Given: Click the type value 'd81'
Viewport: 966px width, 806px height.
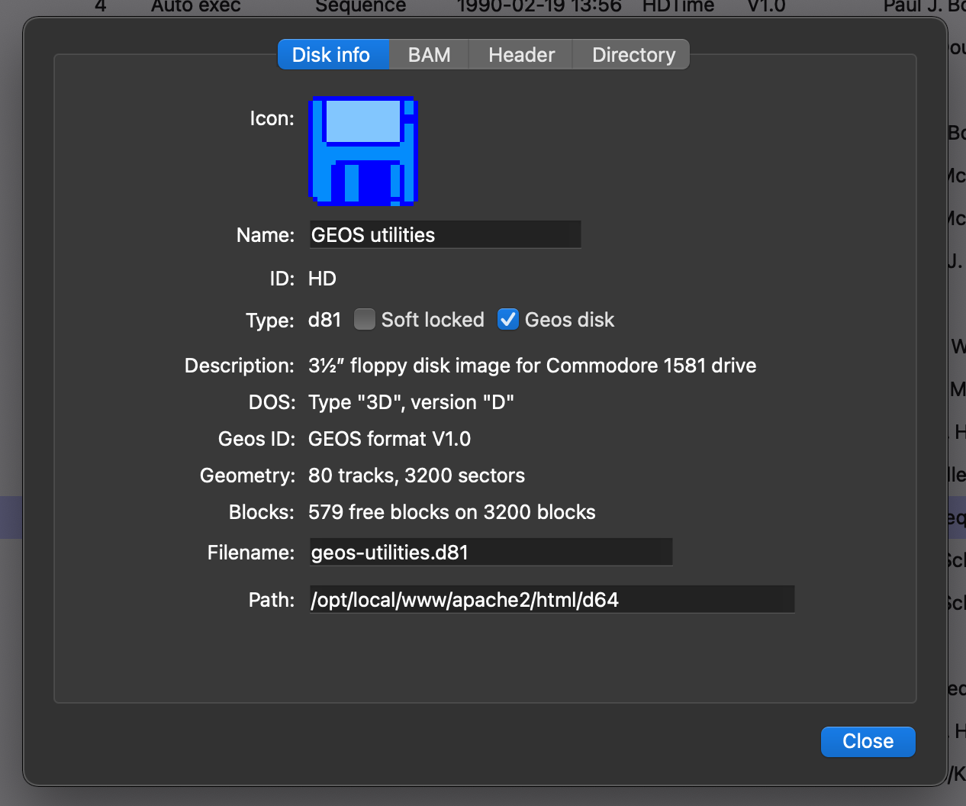Looking at the screenshot, I should tap(324, 319).
